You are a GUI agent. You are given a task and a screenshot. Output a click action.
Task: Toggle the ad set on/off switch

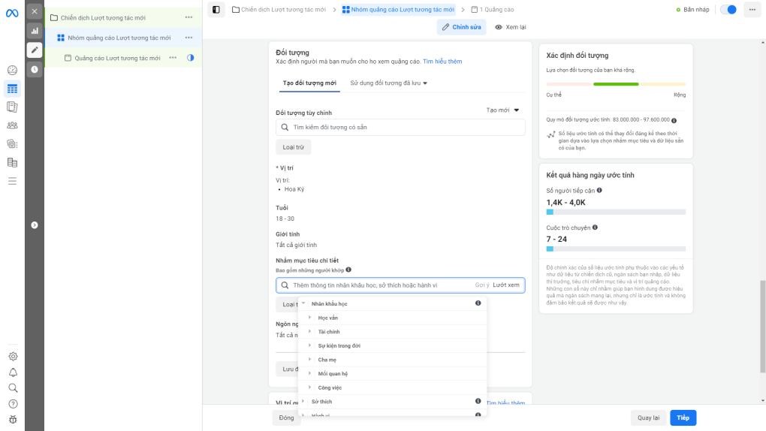tap(728, 9)
